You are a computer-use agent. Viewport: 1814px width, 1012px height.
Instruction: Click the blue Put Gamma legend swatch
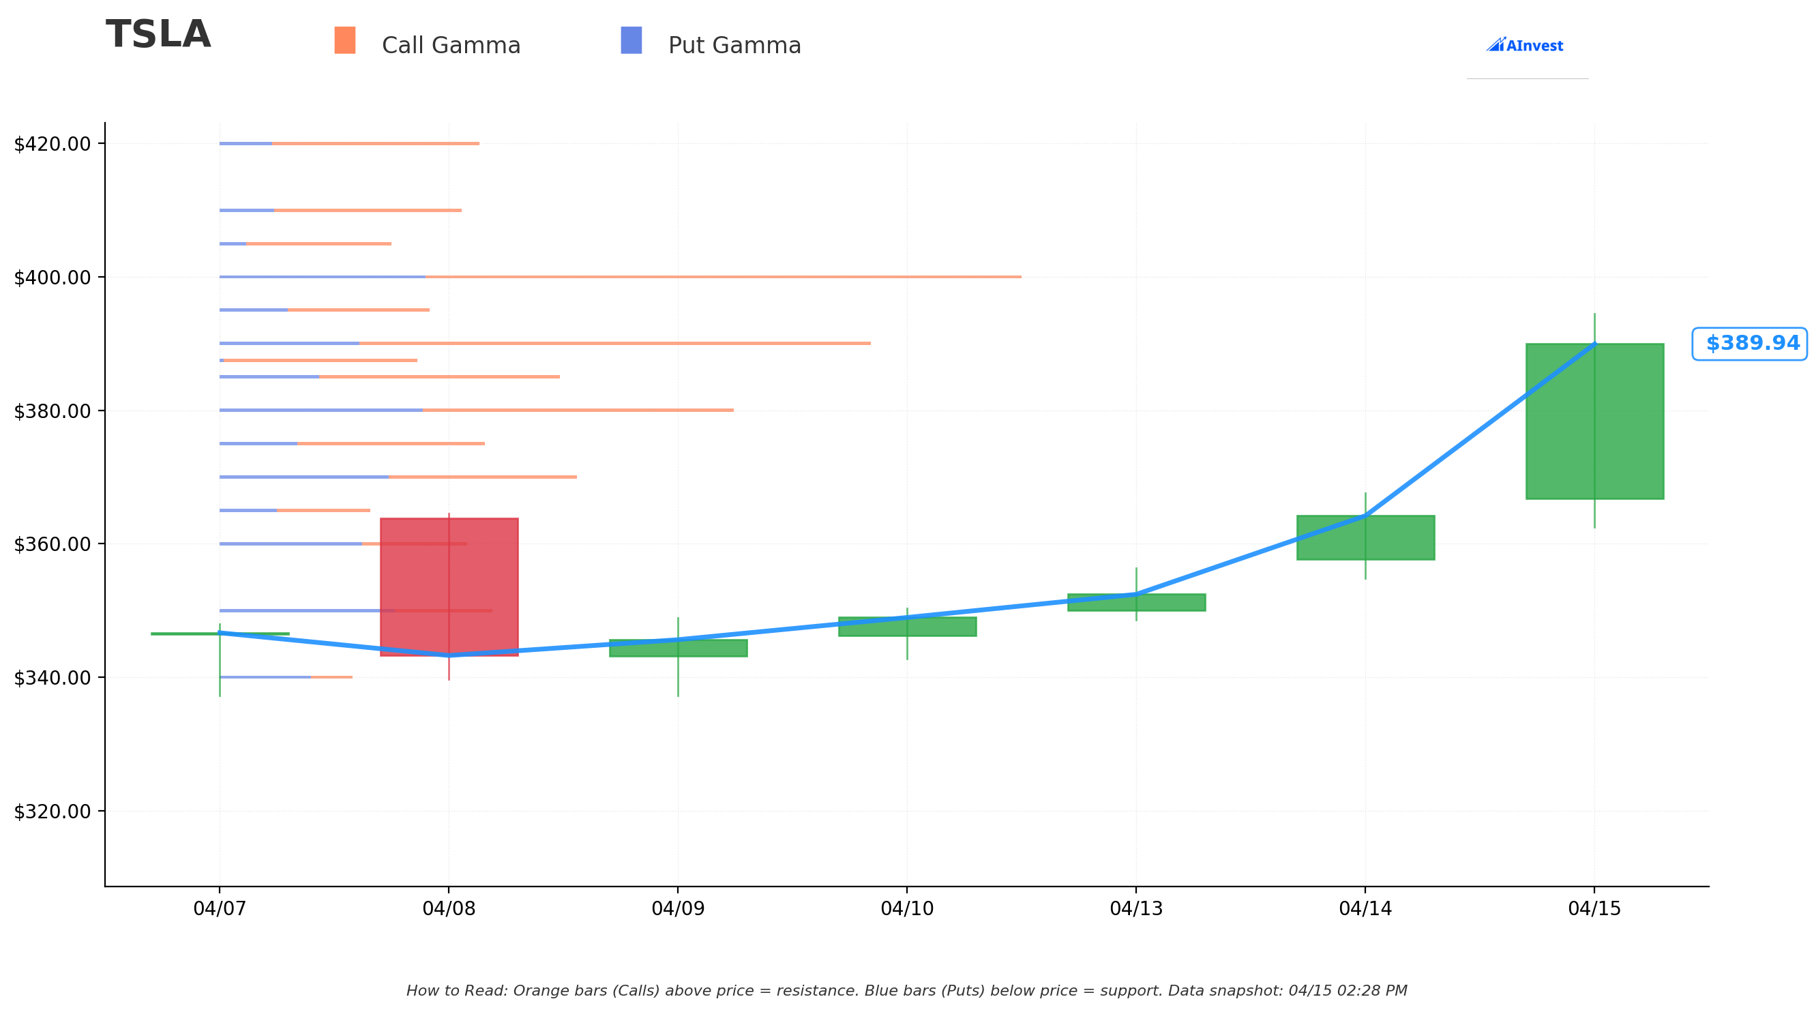click(x=631, y=40)
